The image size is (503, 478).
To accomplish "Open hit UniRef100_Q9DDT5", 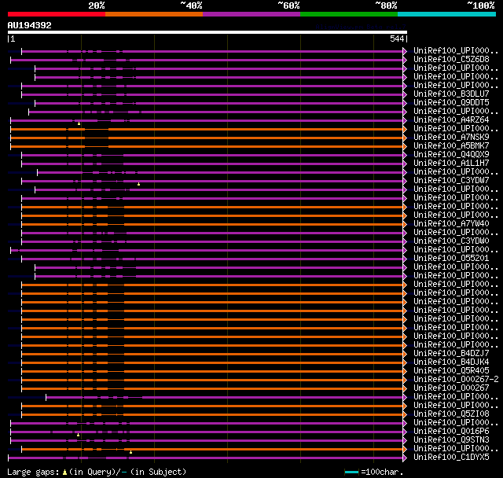I will 451,103.
